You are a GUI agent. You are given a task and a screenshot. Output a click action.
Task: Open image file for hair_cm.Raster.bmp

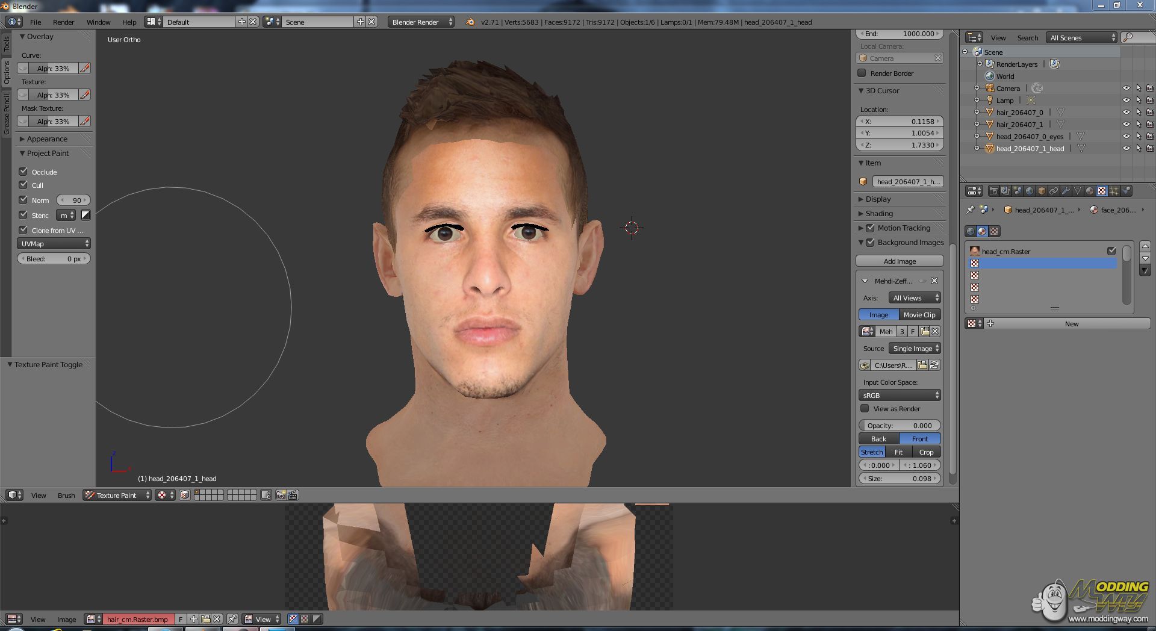pyautogui.click(x=205, y=619)
